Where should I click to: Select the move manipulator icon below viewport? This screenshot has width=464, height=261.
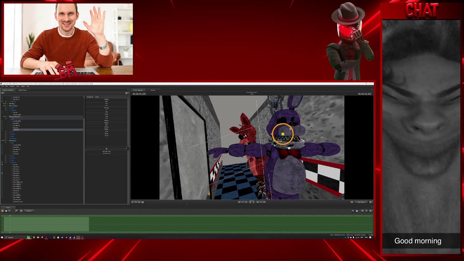pyautogui.click(x=136, y=202)
